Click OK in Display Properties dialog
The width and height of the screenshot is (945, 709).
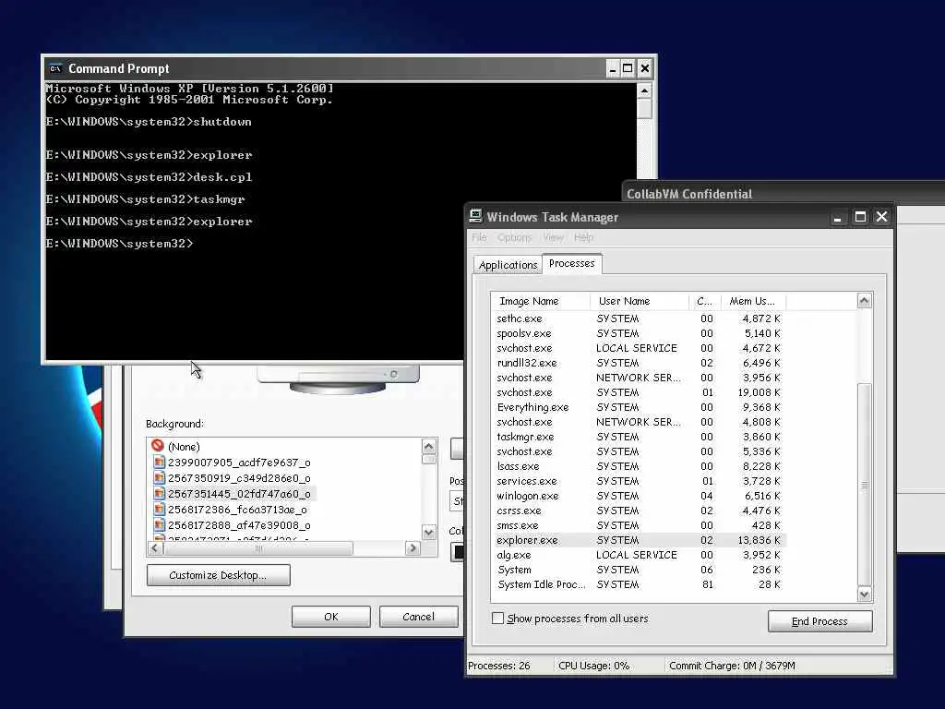pyautogui.click(x=331, y=617)
